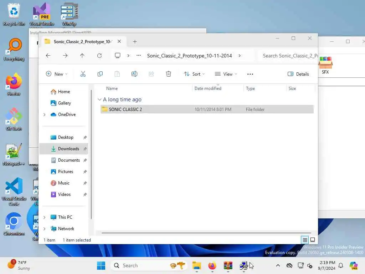The height and width of the screenshot is (274, 365).
Task: Open Everything search desktop icon
Action: 14,49
